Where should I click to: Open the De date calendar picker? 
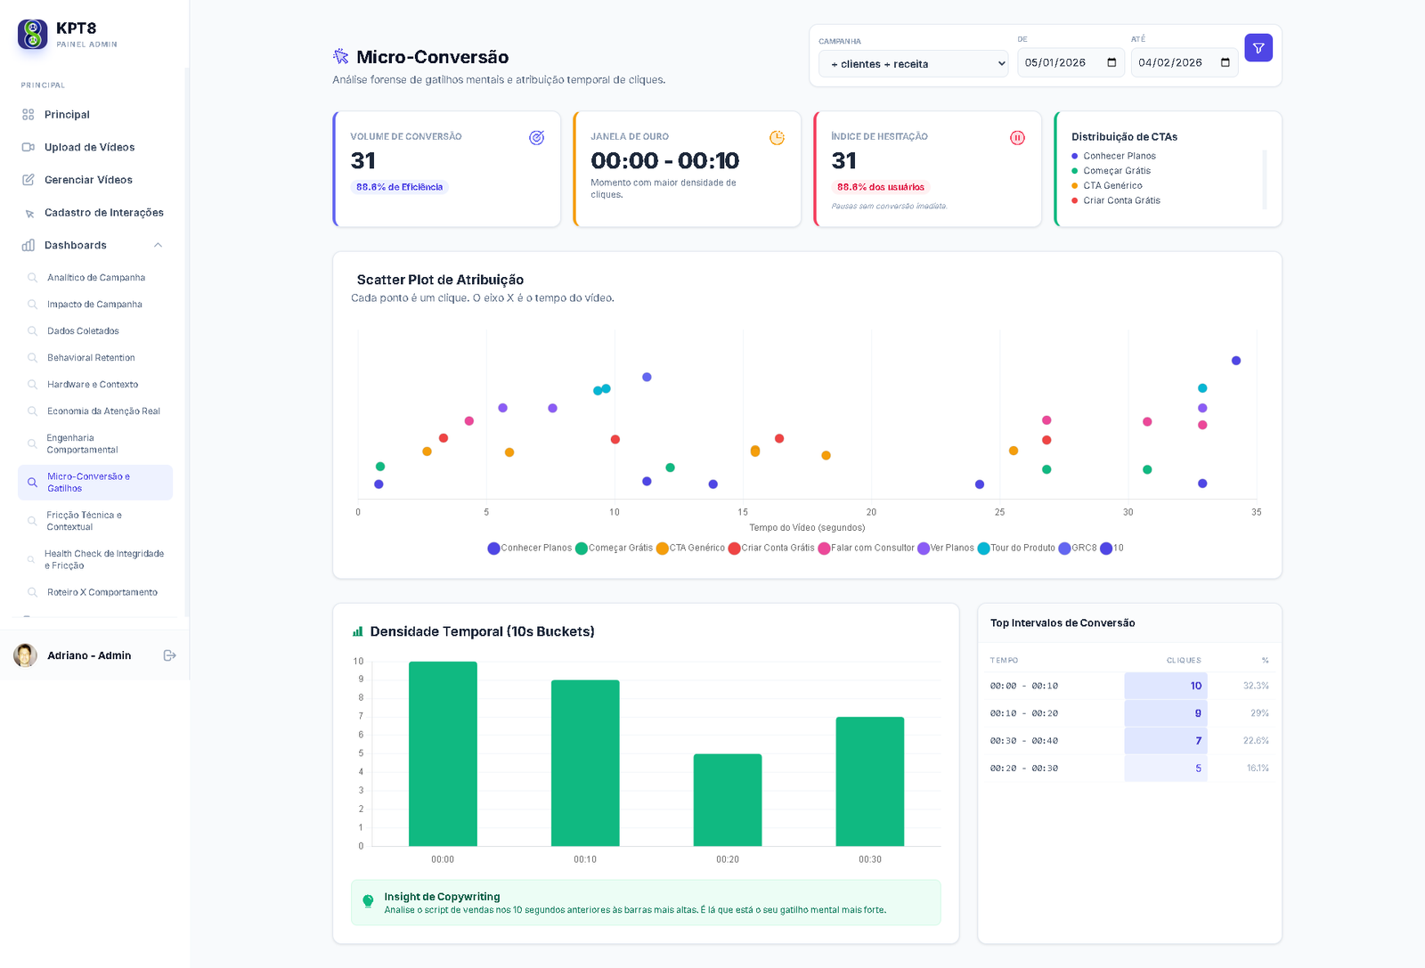pos(1111,63)
